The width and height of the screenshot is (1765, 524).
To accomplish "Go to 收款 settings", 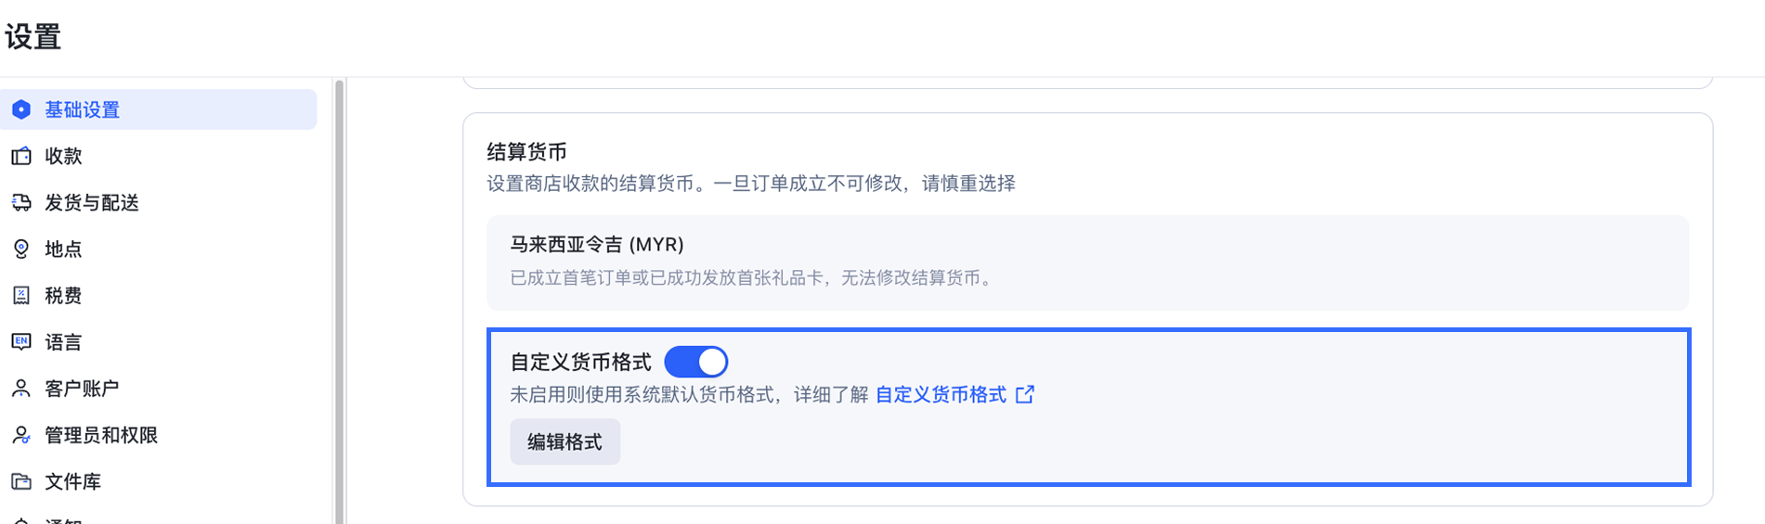I will click(64, 156).
